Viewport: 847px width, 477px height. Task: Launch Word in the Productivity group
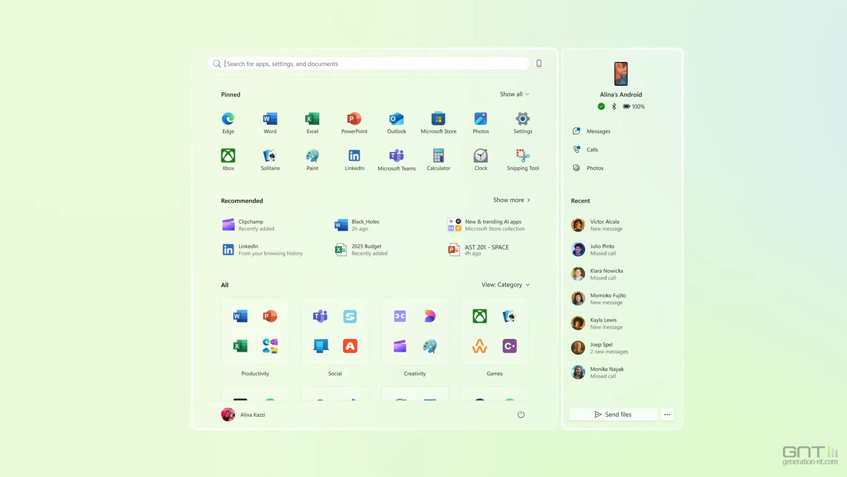tap(240, 316)
